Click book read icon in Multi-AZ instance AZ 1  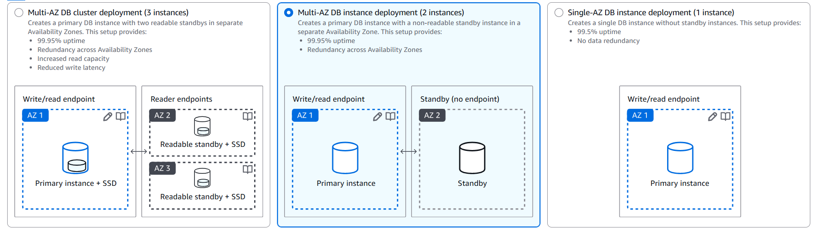[391, 116]
